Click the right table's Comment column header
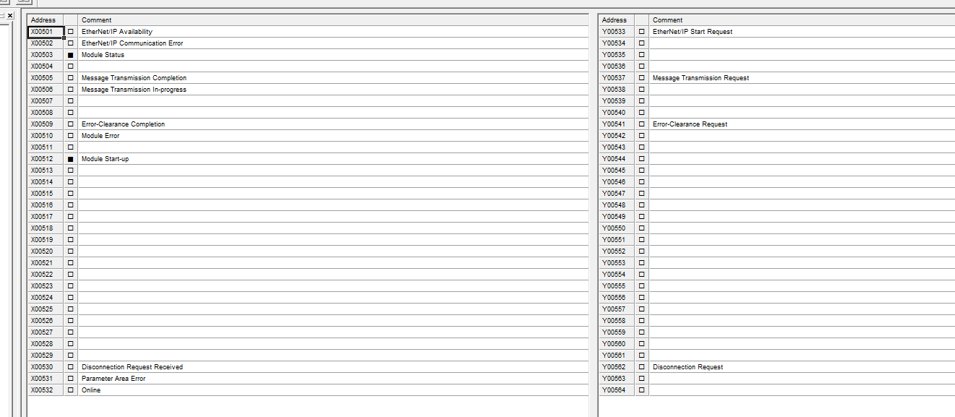Image resolution: width=955 pixels, height=417 pixels. pyautogui.click(x=802, y=20)
